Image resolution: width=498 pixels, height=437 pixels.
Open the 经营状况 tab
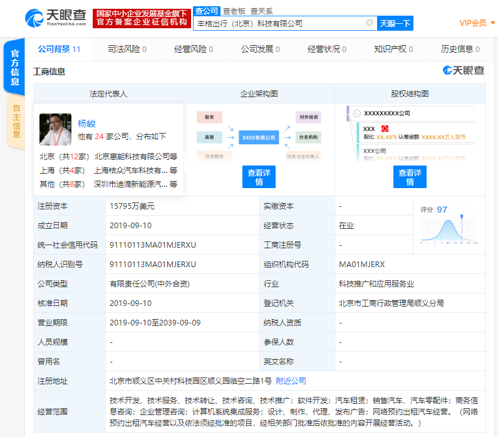327,49
